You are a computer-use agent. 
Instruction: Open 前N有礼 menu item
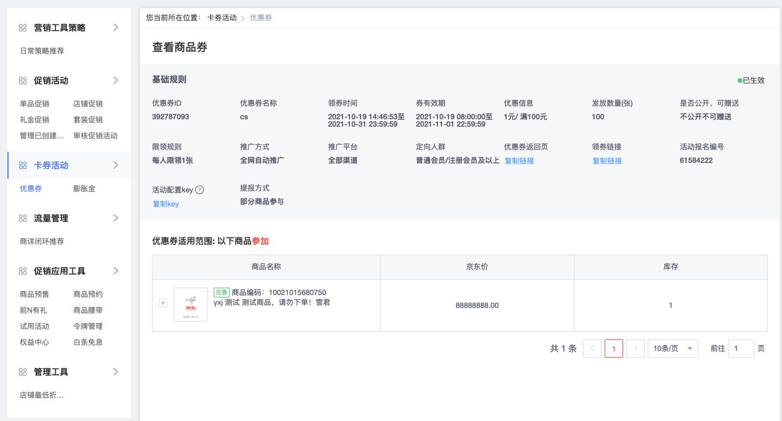33,310
